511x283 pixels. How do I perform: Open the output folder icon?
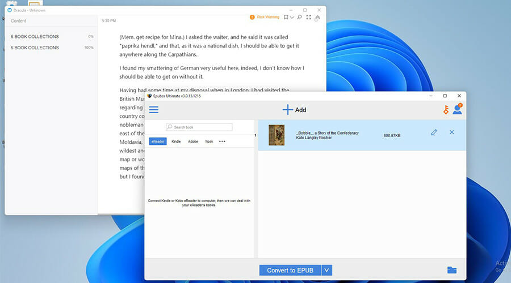coord(452,270)
